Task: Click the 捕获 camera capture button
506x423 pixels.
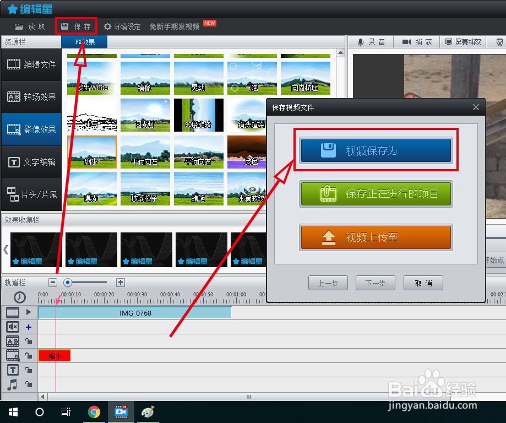Action: coord(417,42)
